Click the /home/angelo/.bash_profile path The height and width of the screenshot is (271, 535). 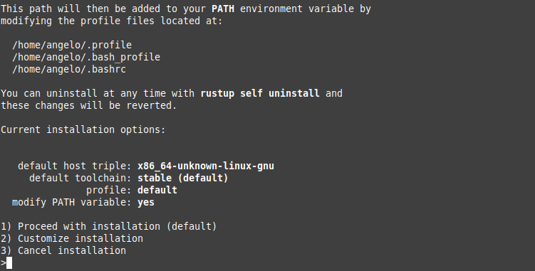[86, 57]
